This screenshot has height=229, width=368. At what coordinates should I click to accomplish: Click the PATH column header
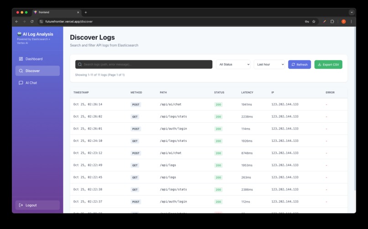[163, 93]
